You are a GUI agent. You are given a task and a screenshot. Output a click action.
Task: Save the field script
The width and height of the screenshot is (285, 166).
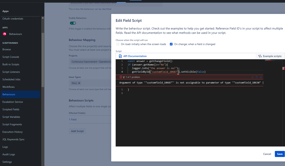tap(280, 154)
